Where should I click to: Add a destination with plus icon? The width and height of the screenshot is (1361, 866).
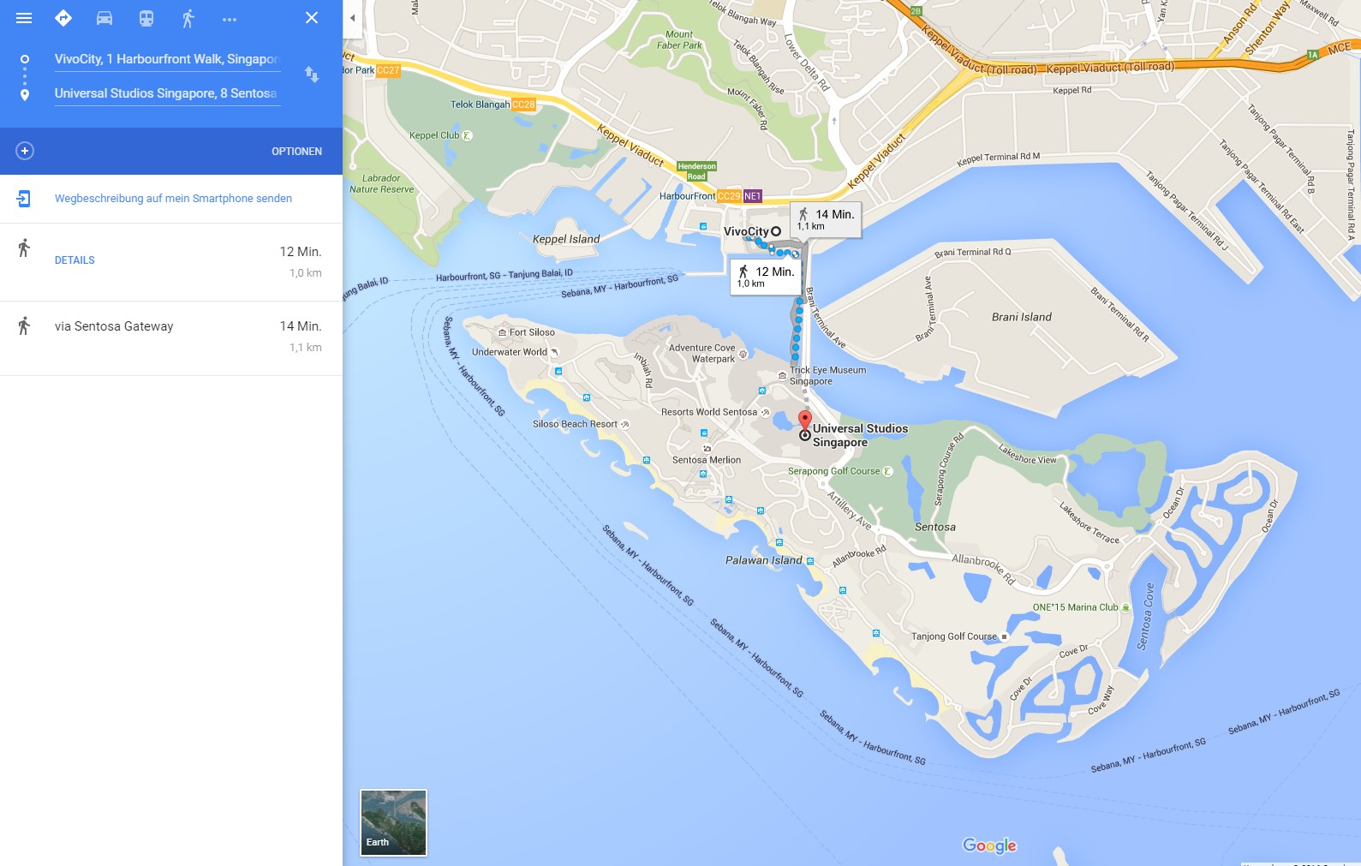click(x=25, y=151)
